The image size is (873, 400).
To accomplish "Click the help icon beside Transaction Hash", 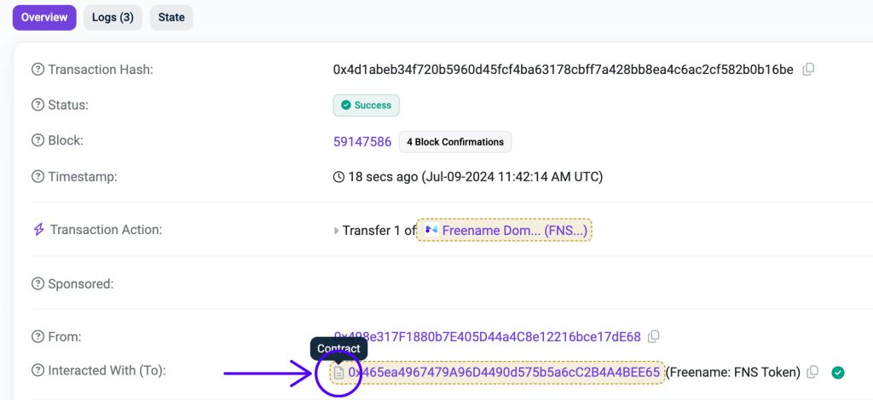I will click(x=38, y=70).
